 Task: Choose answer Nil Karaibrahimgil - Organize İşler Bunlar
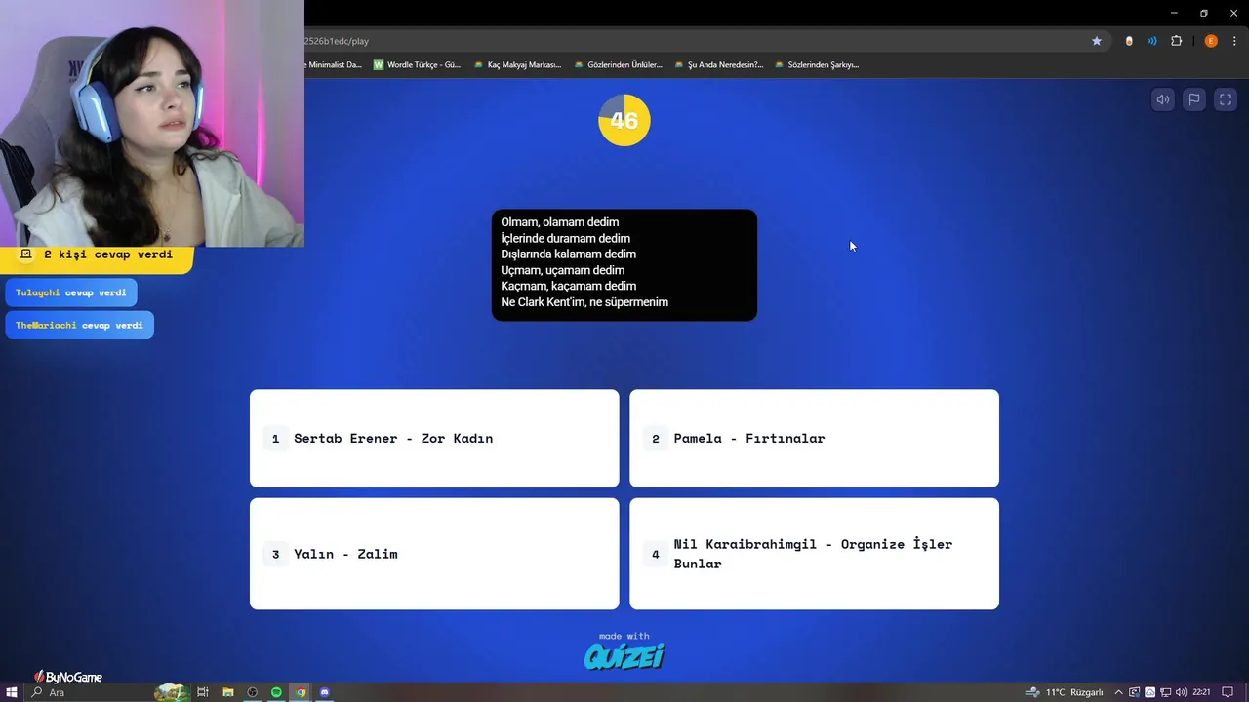pyautogui.click(x=814, y=554)
